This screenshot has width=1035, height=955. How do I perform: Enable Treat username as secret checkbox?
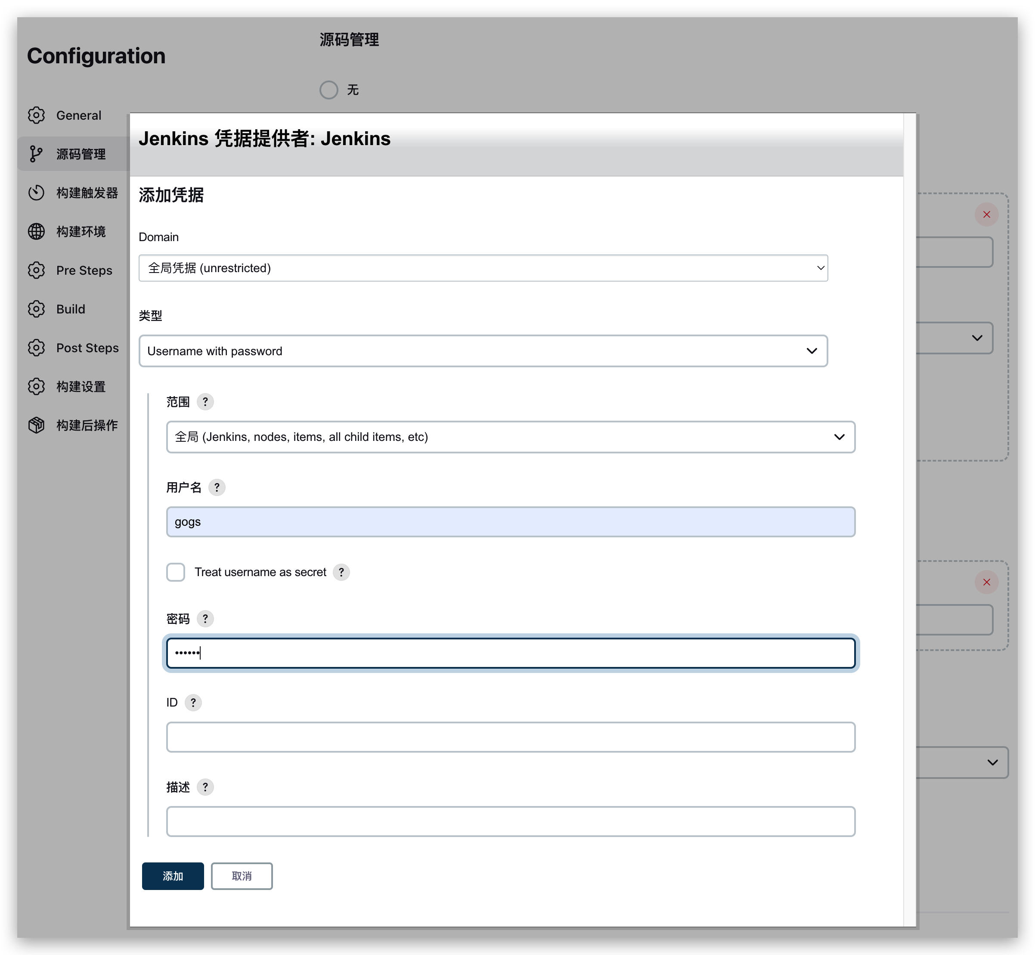176,572
